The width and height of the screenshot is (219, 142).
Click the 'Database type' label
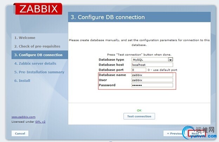tap(111, 60)
